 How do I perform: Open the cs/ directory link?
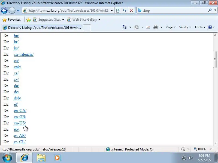(16, 73)
